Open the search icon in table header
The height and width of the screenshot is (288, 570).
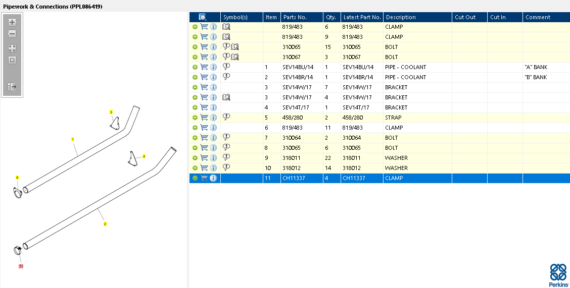coord(203,17)
